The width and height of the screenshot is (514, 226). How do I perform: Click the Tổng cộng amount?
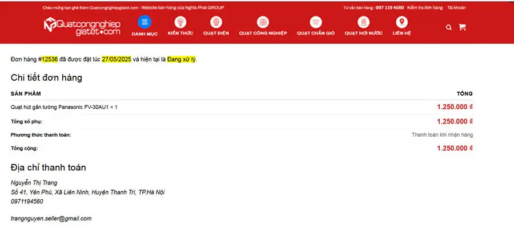coord(455,148)
